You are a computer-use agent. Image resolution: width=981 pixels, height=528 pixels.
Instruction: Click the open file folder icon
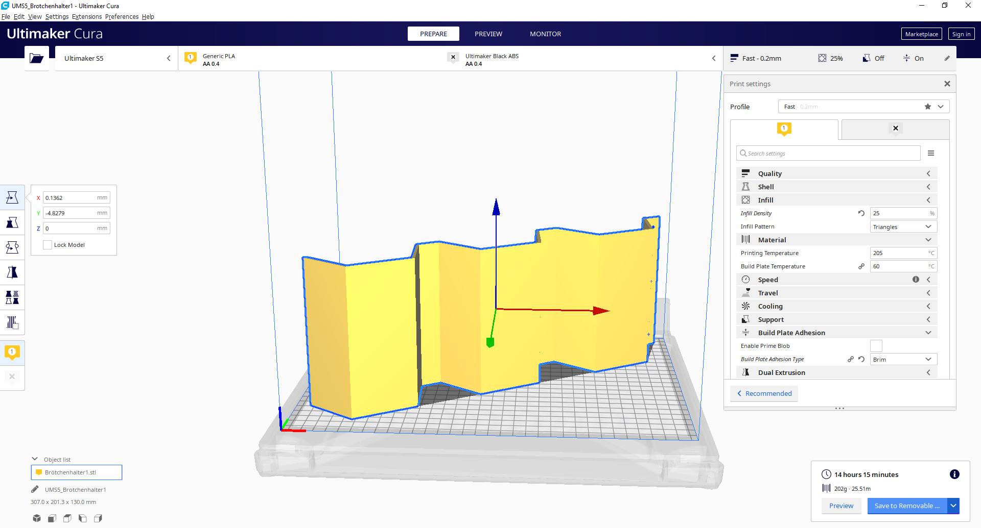click(36, 58)
